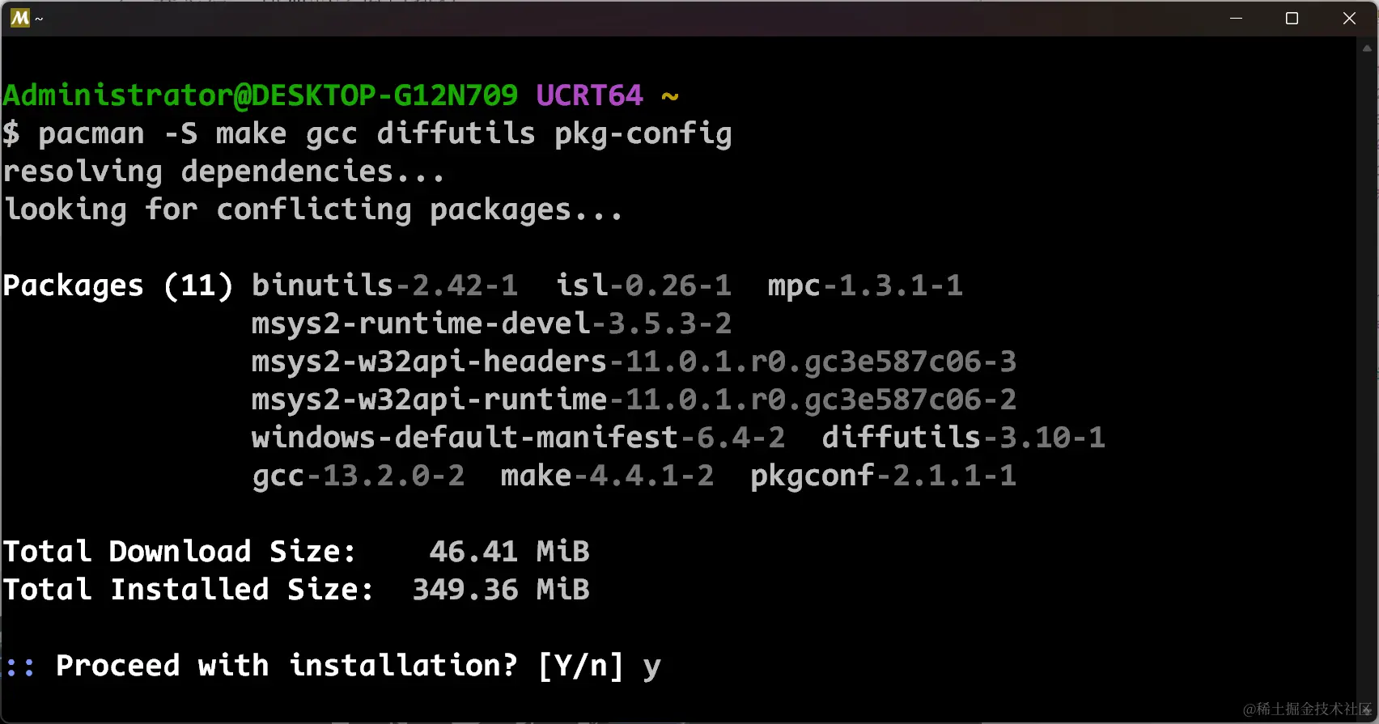The height and width of the screenshot is (724, 1379).
Task: Click the tilde title text in title bar
Action: click(x=39, y=19)
